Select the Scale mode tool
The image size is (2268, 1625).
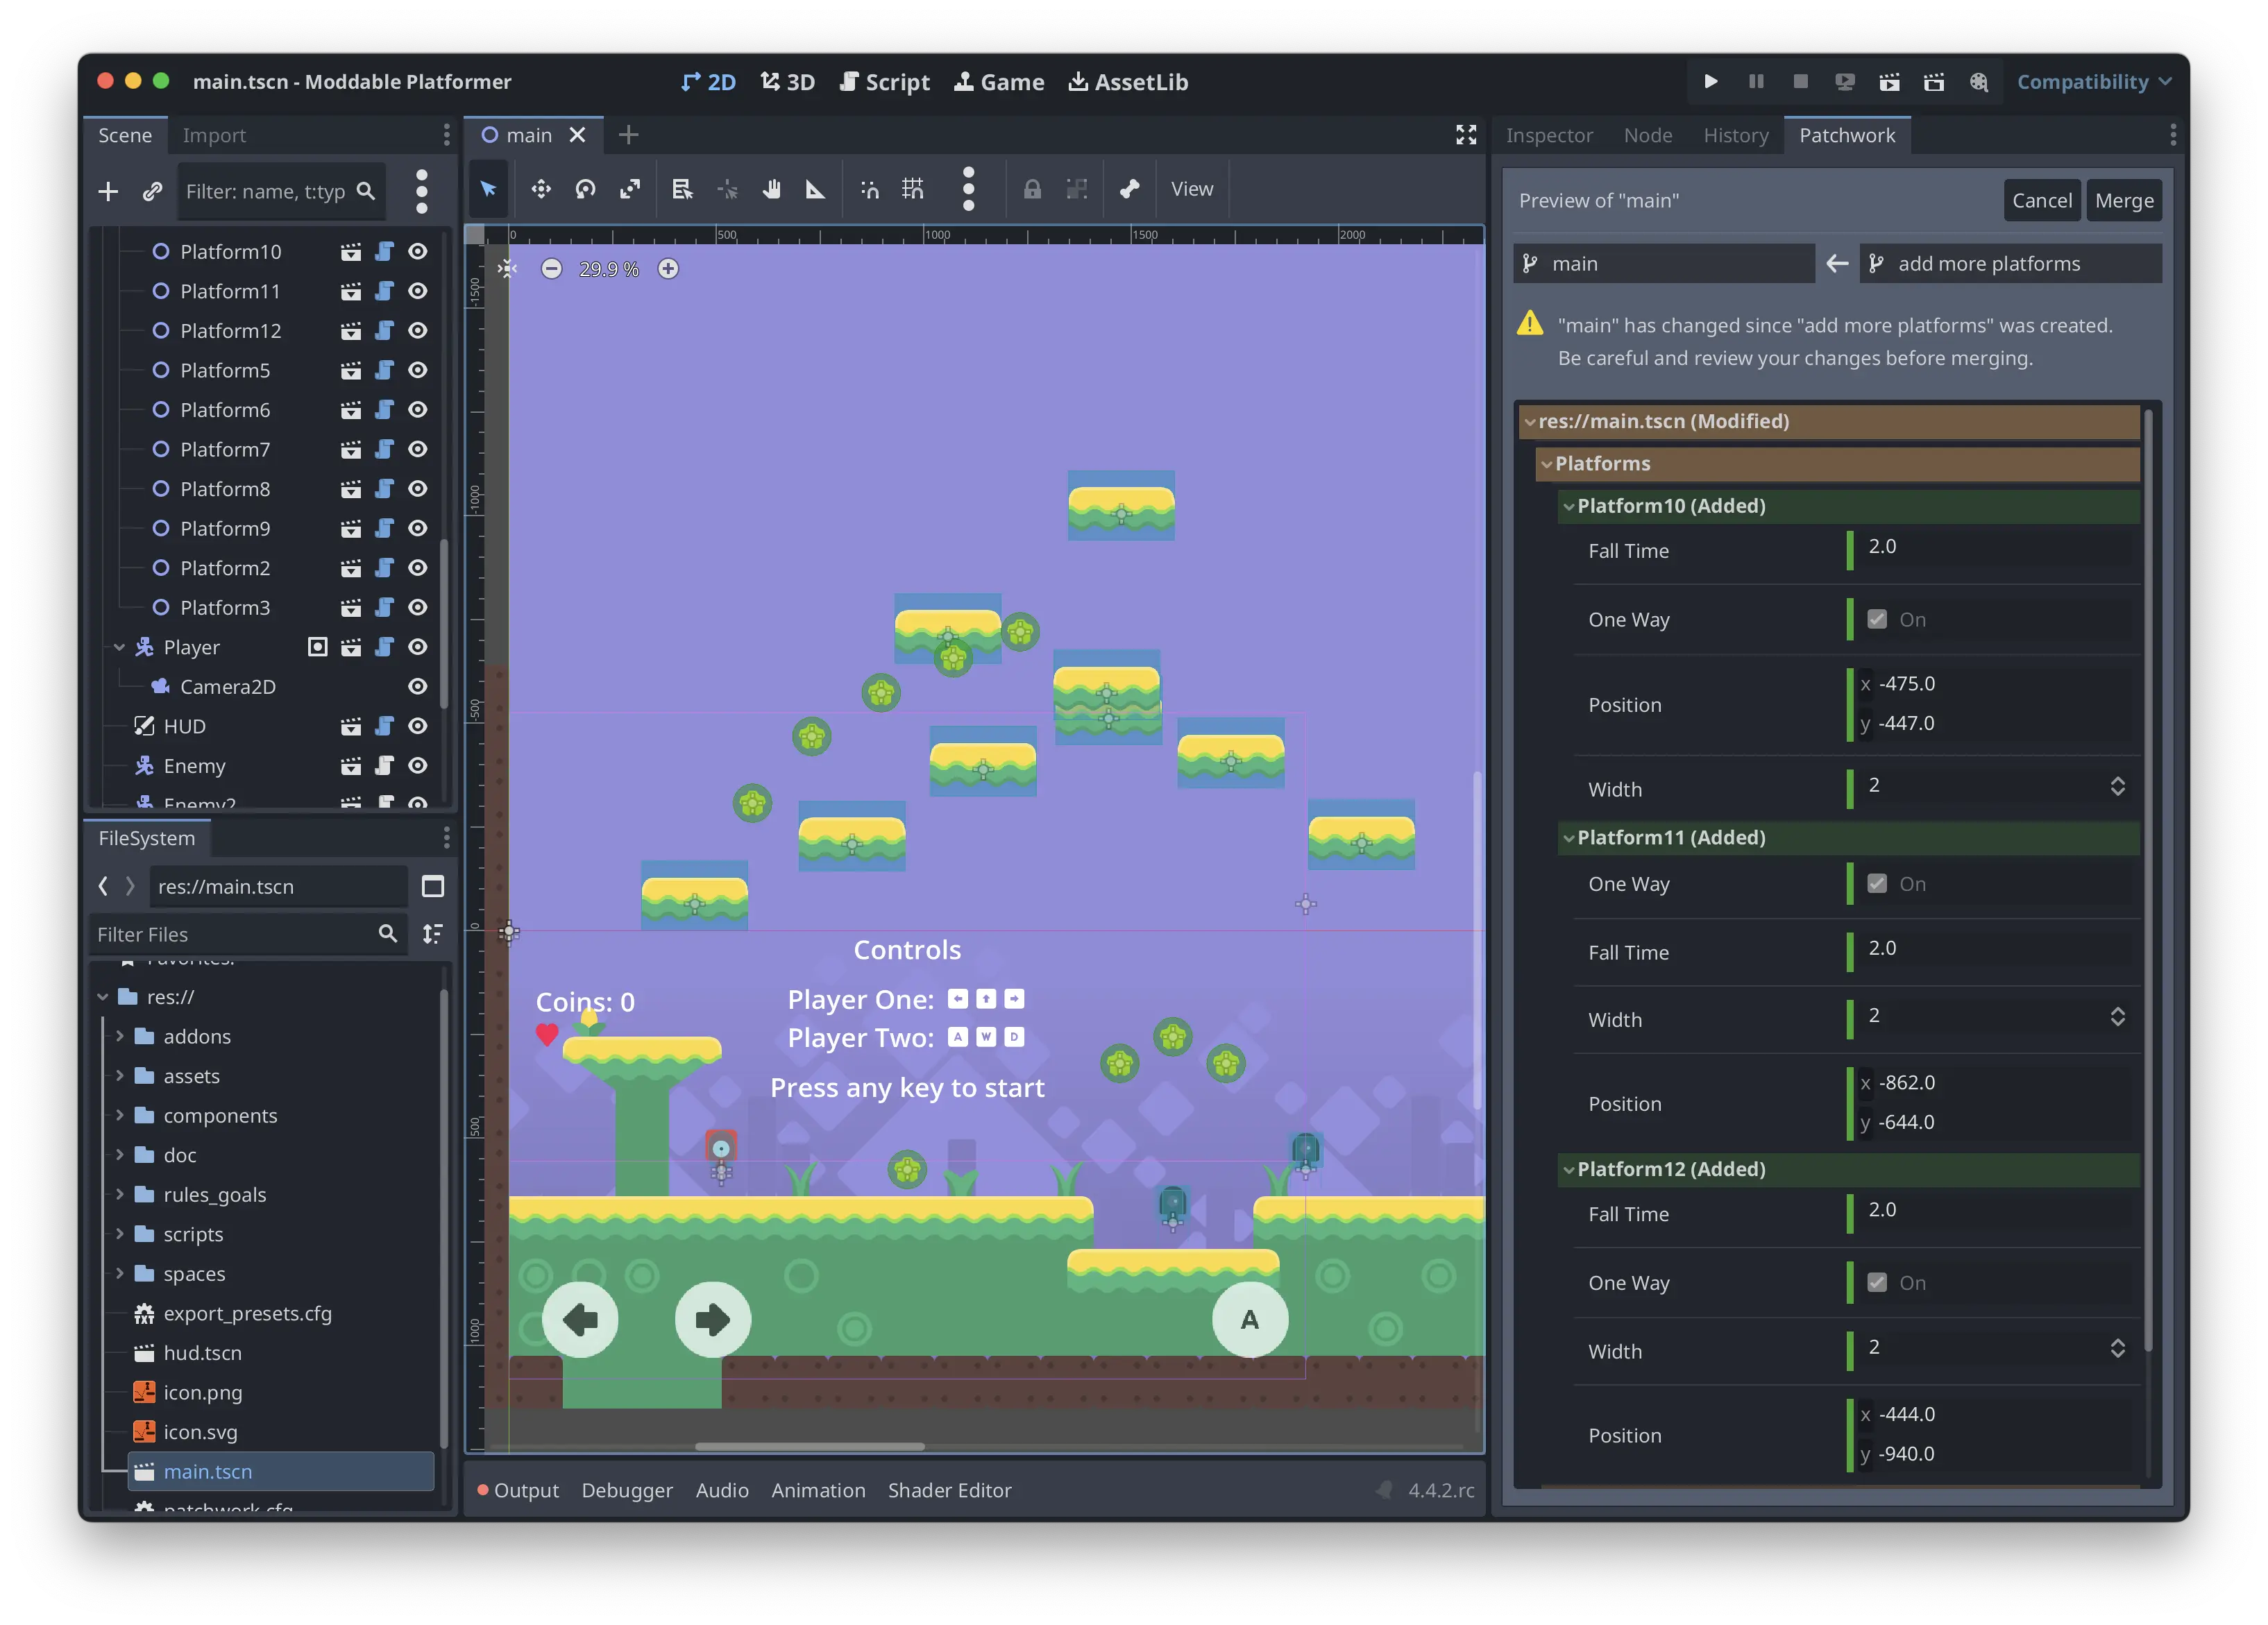630,189
